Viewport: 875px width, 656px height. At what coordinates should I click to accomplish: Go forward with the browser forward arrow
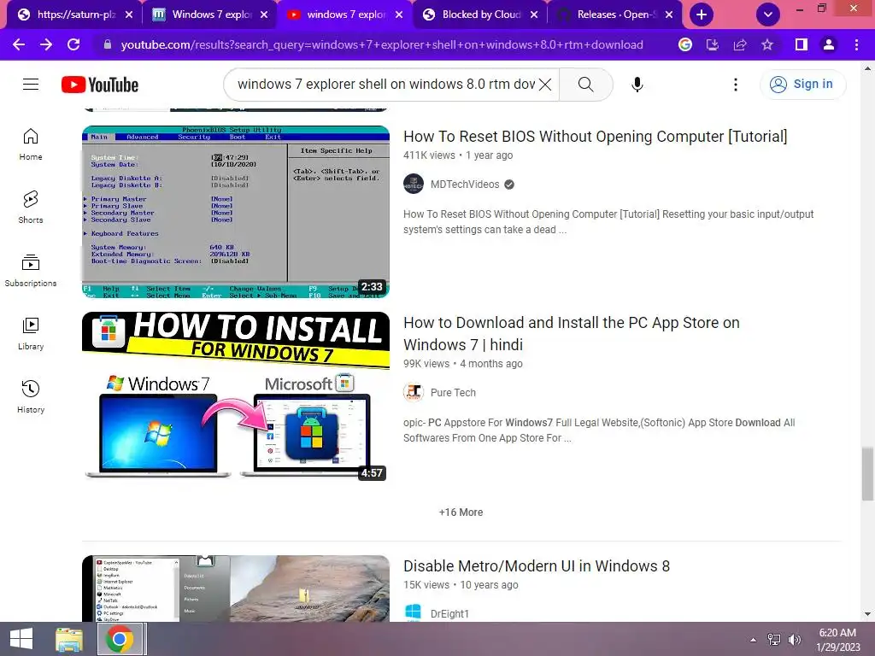[x=46, y=44]
